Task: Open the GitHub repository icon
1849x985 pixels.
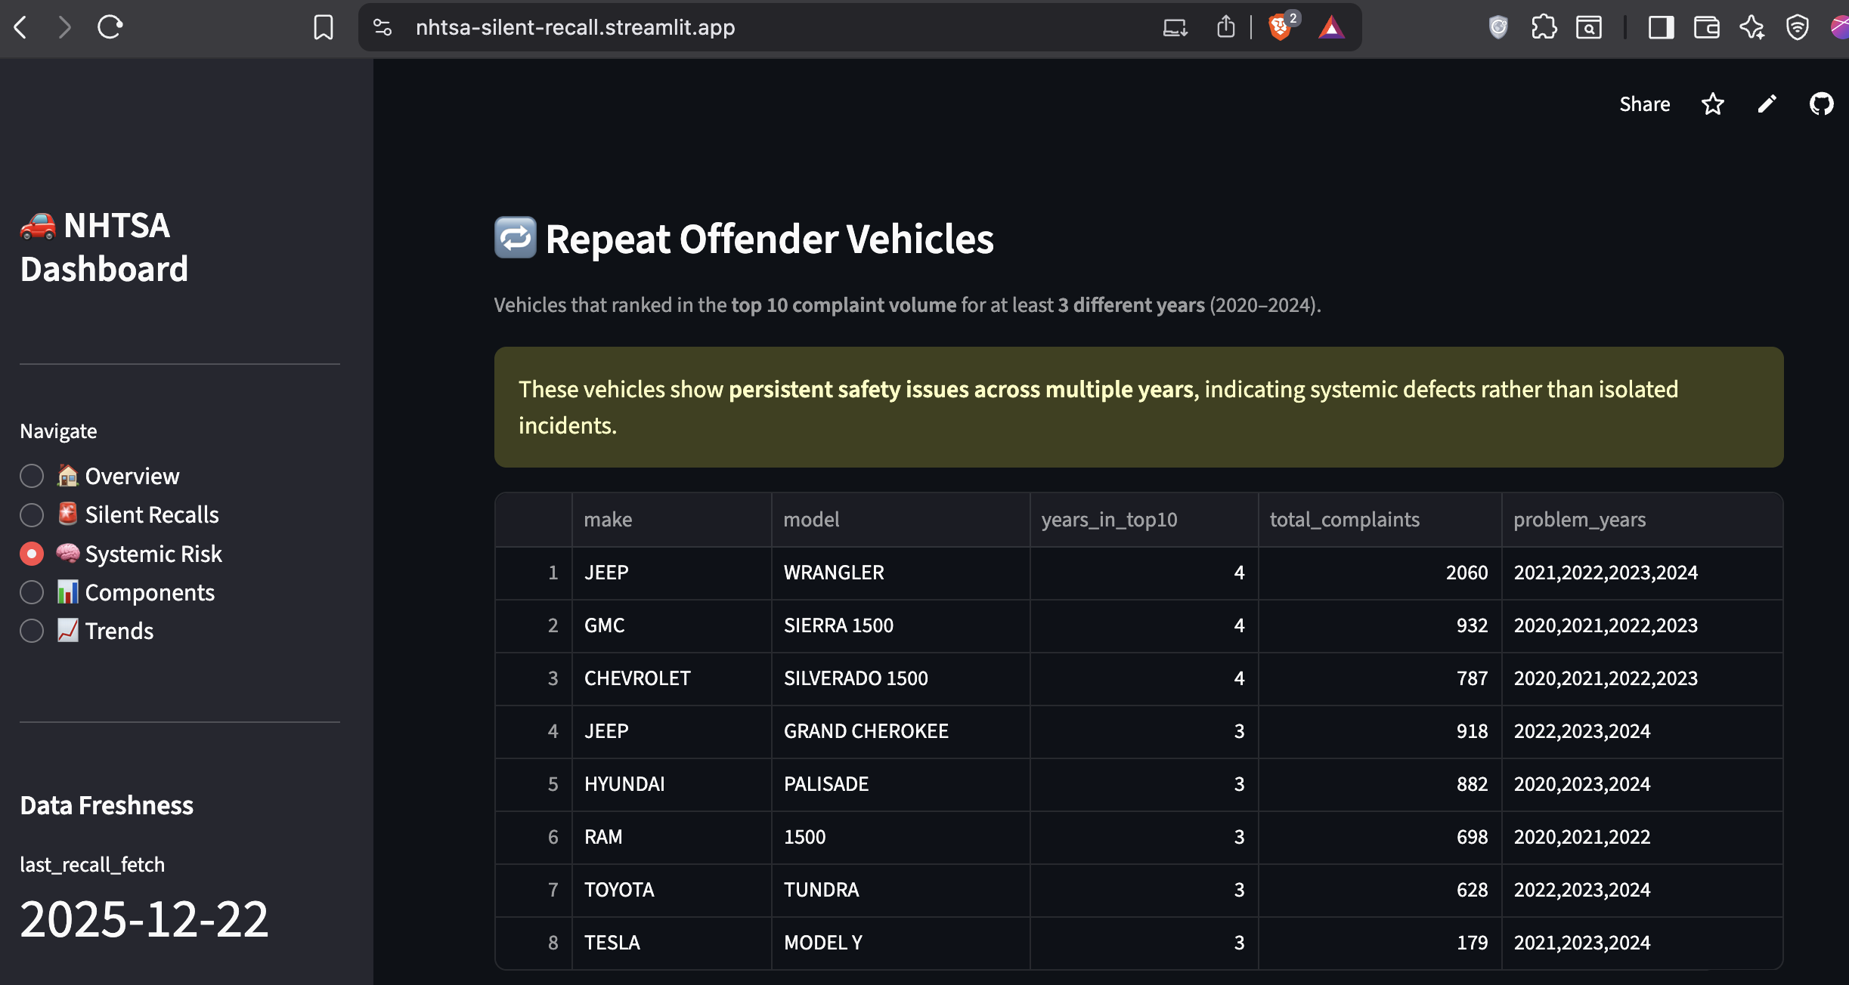Action: point(1820,103)
